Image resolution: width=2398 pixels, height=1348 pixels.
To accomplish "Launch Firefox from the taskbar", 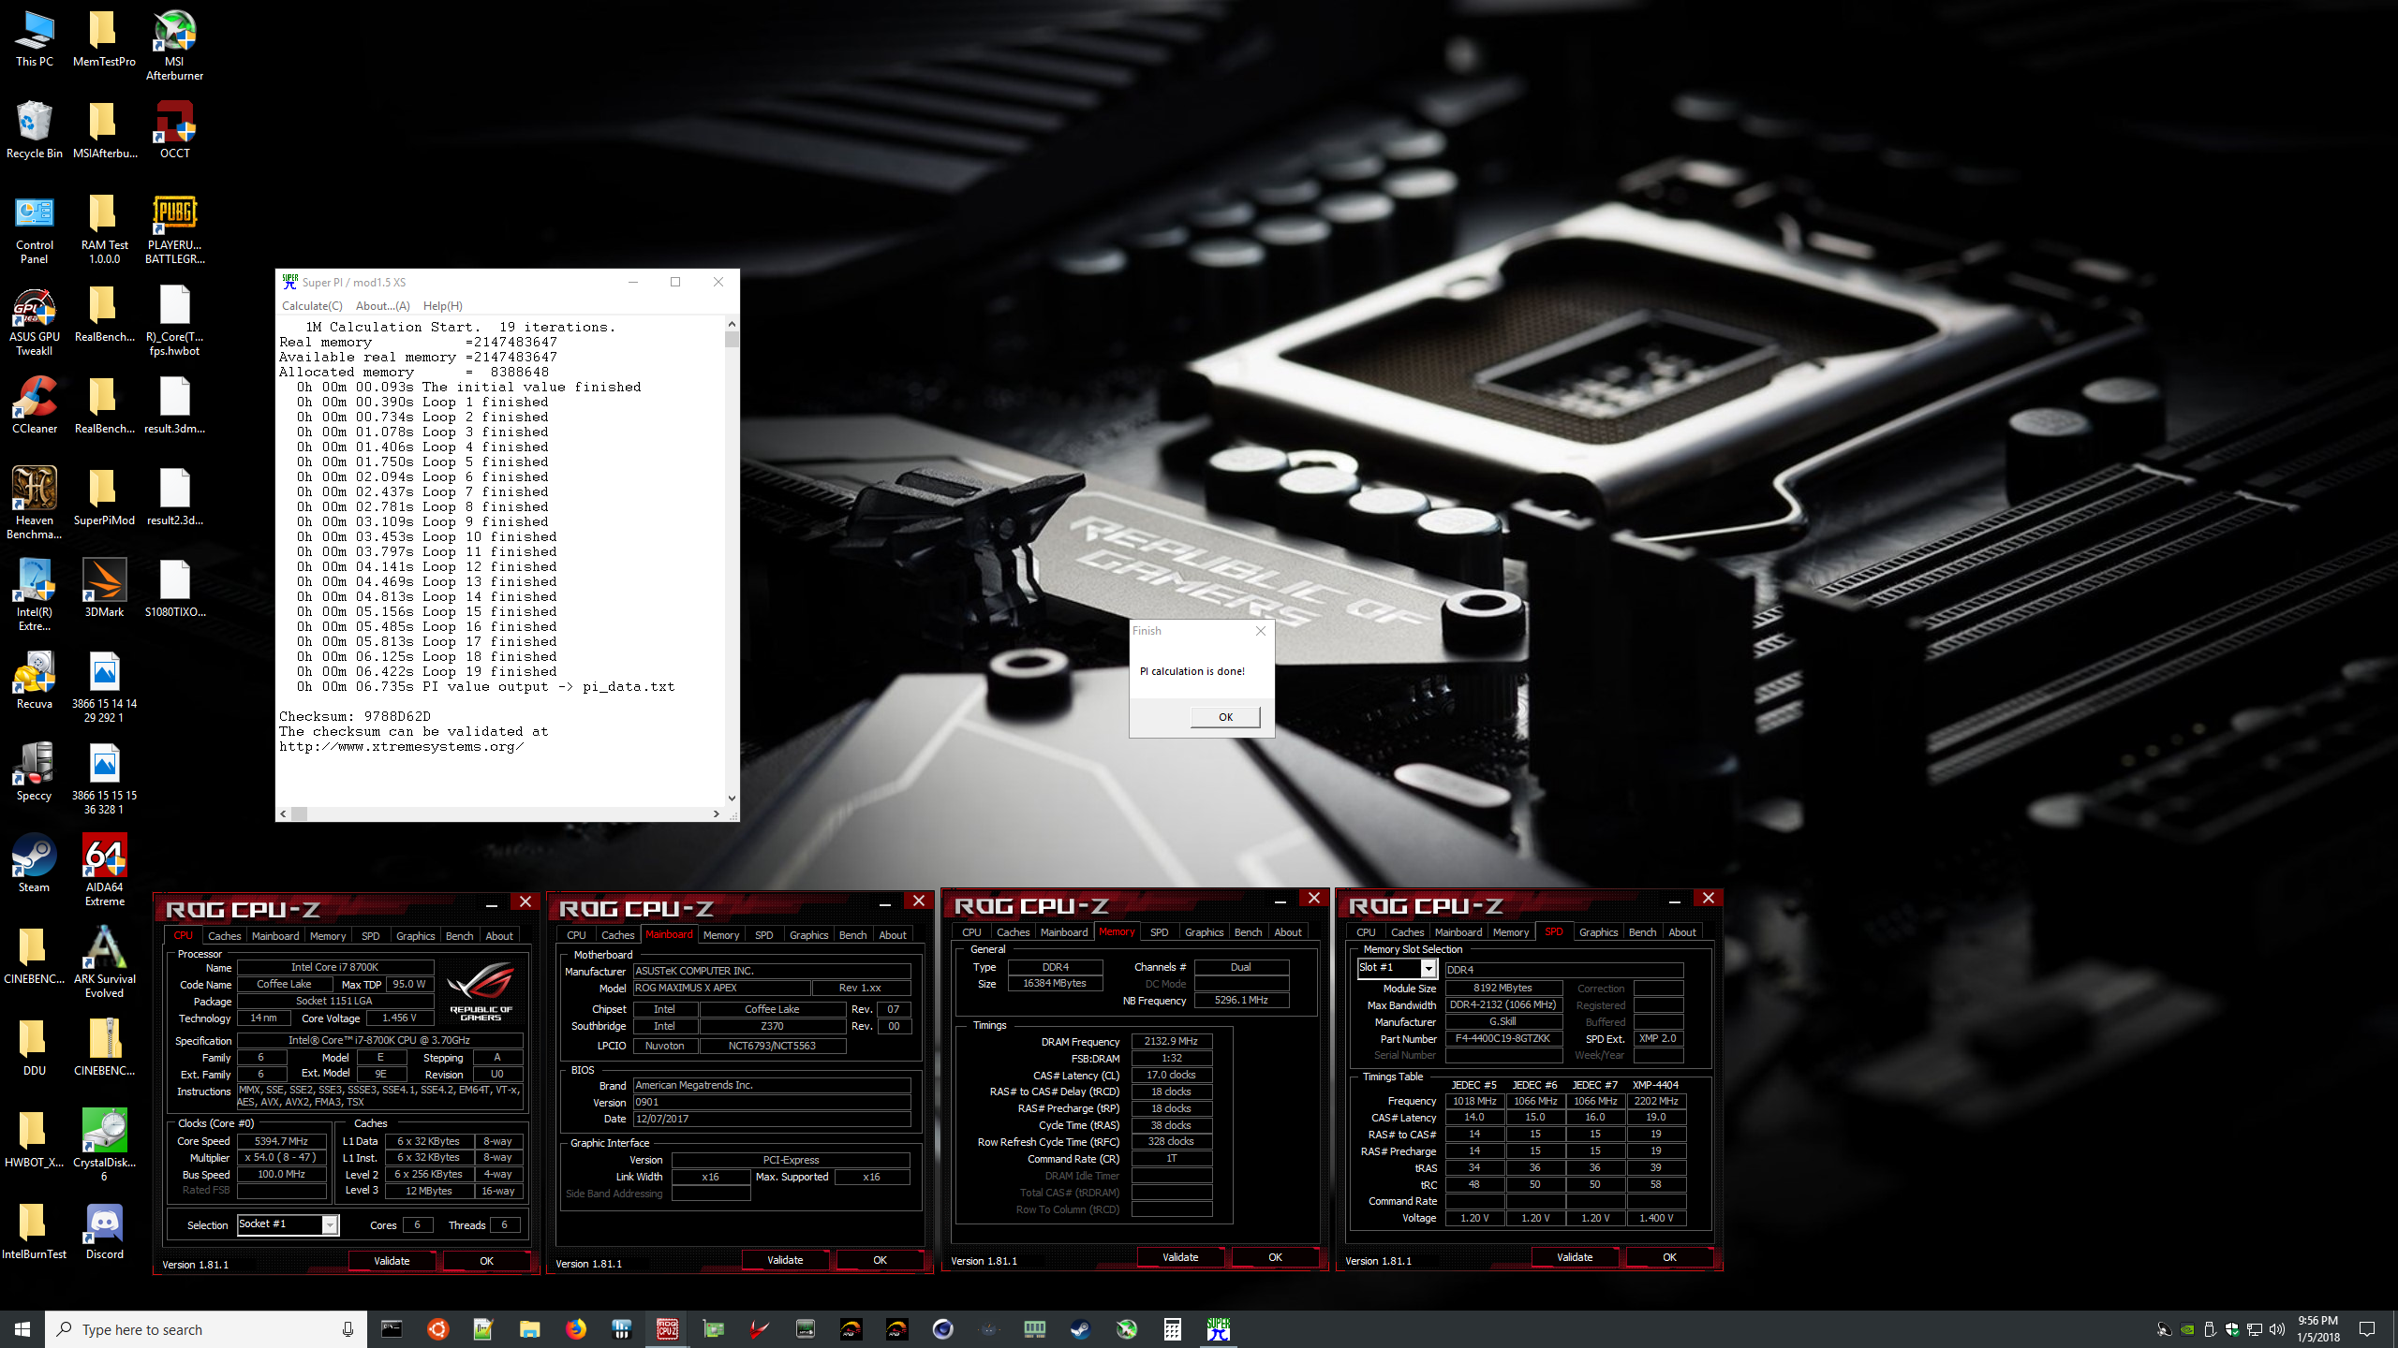I will pyautogui.click(x=575, y=1328).
